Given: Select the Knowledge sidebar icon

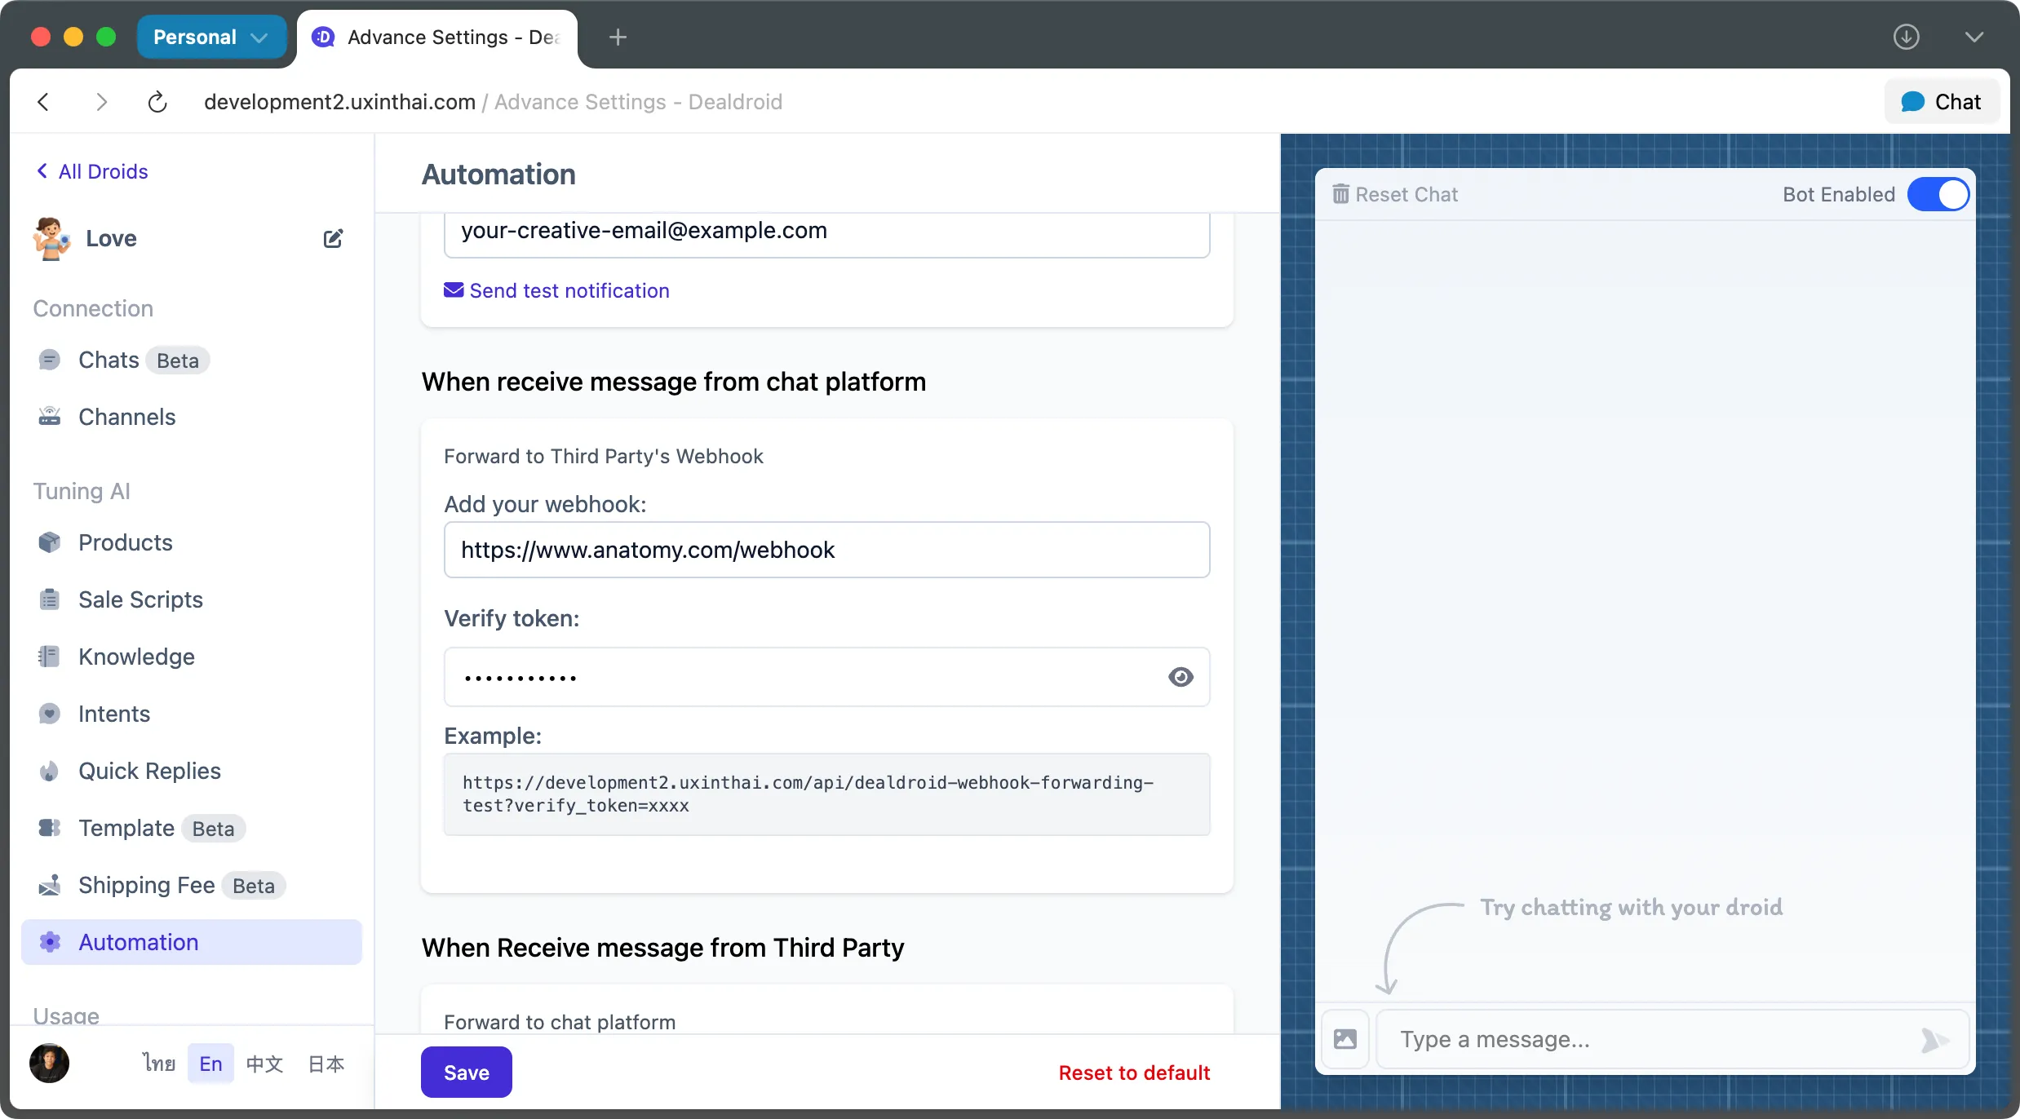Looking at the screenshot, I should [50, 656].
